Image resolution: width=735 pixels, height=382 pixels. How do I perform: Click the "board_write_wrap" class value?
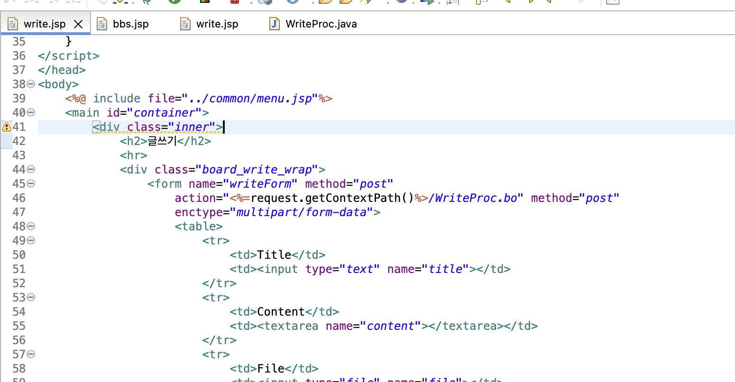click(x=257, y=170)
